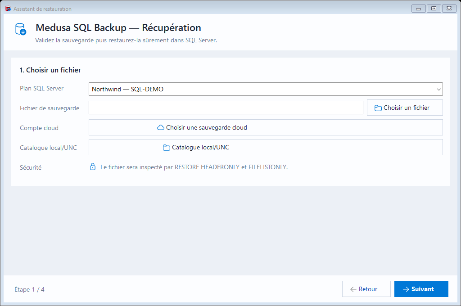The image size is (461, 306).
Task: Click Choisir une sauvegarde cloud button
Action: point(266,127)
